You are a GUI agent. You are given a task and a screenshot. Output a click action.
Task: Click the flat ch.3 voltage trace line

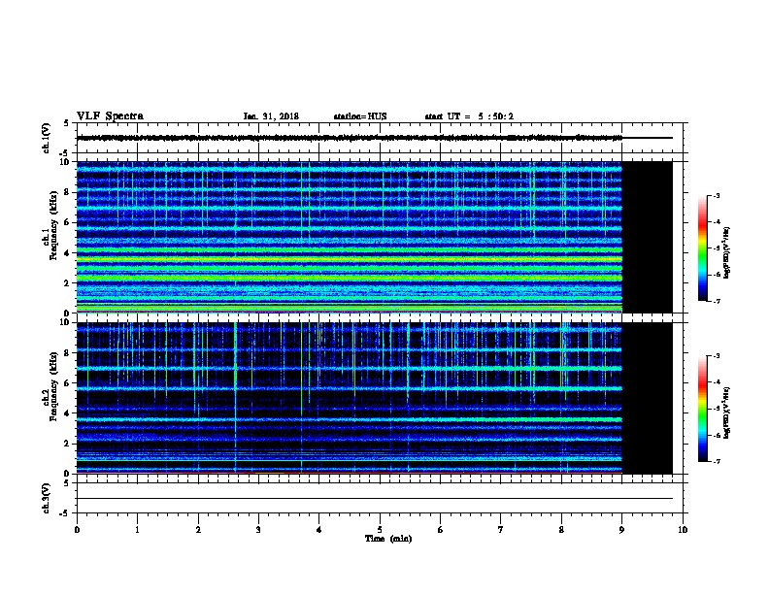(375, 499)
